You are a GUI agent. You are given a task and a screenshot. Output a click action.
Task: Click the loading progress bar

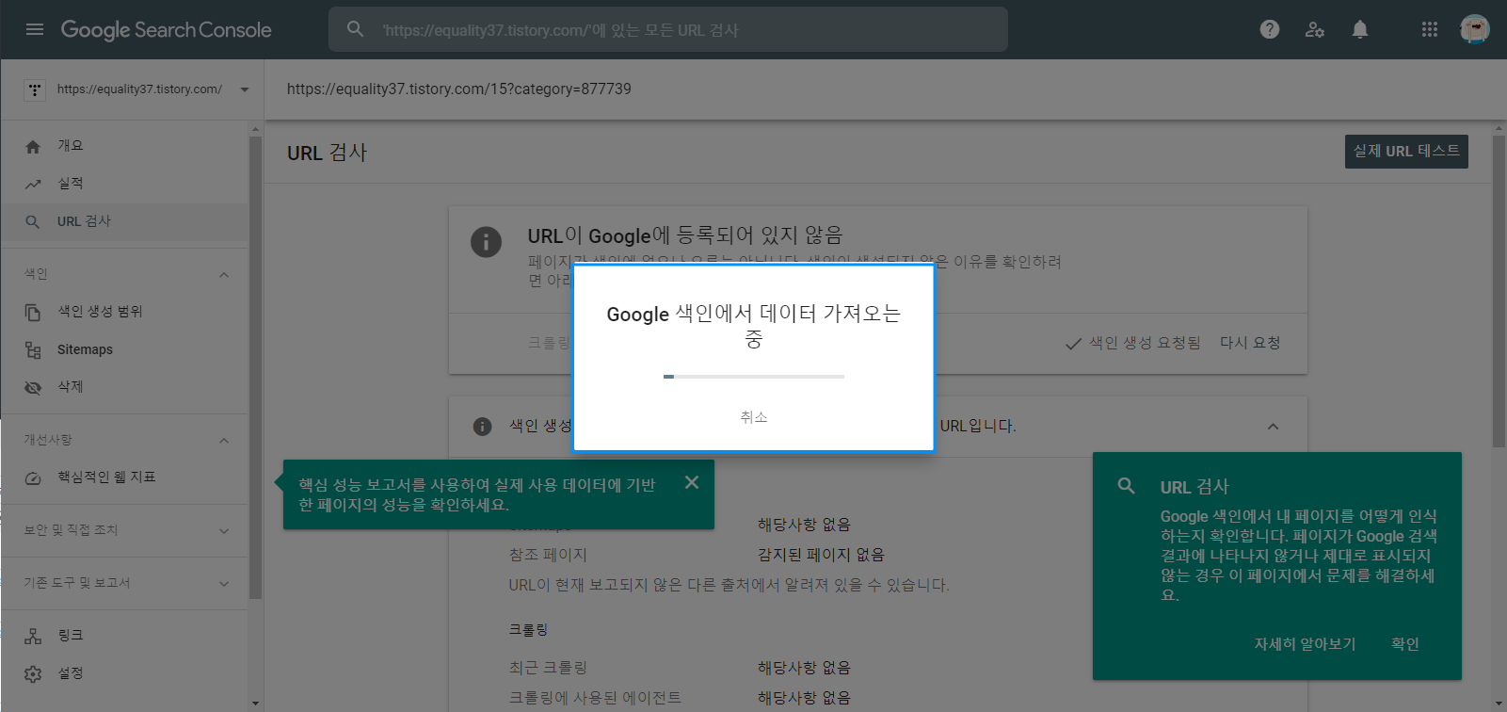[x=754, y=377]
